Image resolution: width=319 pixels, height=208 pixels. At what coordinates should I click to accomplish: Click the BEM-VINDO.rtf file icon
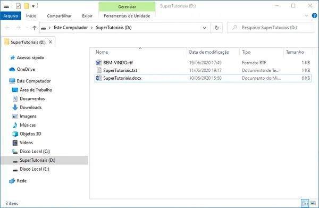(x=99, y=62)
